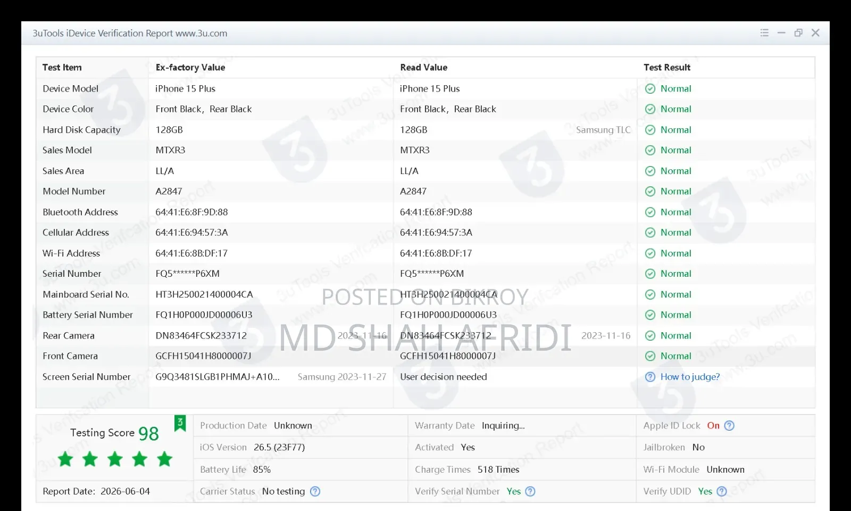Select the ex-factory cellular address 64:41:E6:94:57:3A

tap(191, 233)
